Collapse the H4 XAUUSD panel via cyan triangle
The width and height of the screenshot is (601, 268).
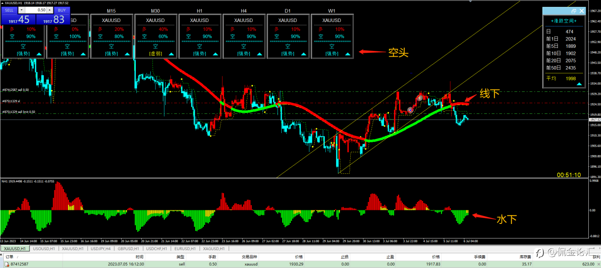tap(259, 54)
